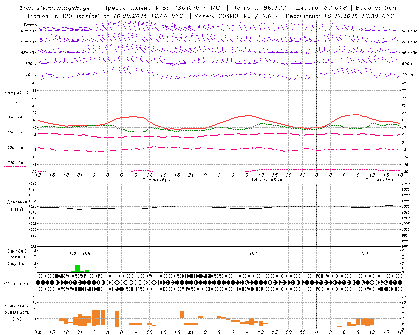
Task: Click the "18 сентября" date label
Action: coord(266,180)
